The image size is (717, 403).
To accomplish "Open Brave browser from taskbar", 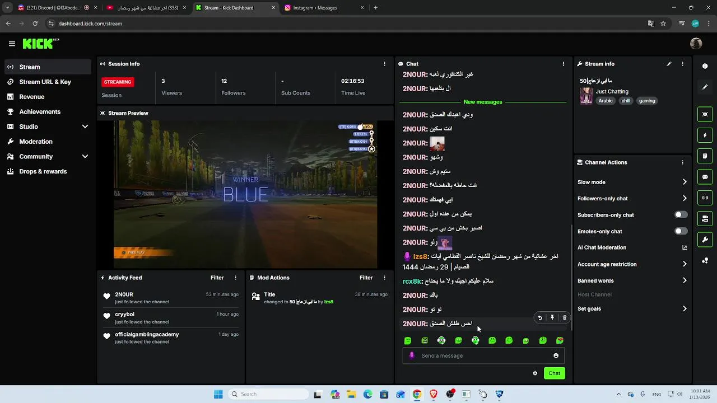I will [433, 394].
